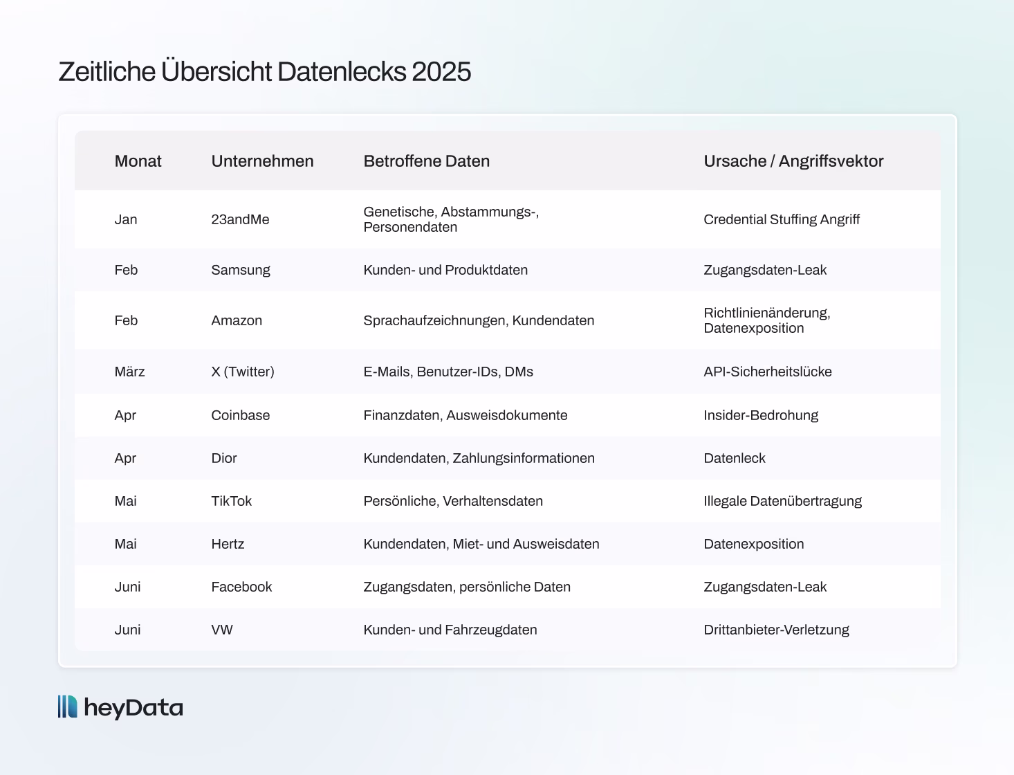Click the 'Kunden- und Fahrzeugdaten' cell
Viewport: 1014px width, 775px height.
point(450,630)
